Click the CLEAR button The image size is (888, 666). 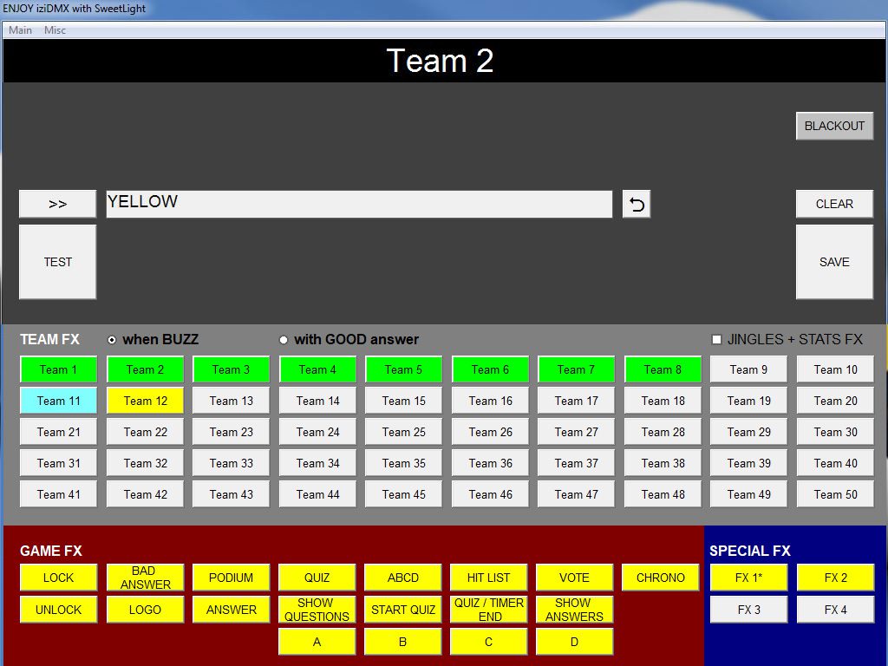834,204
